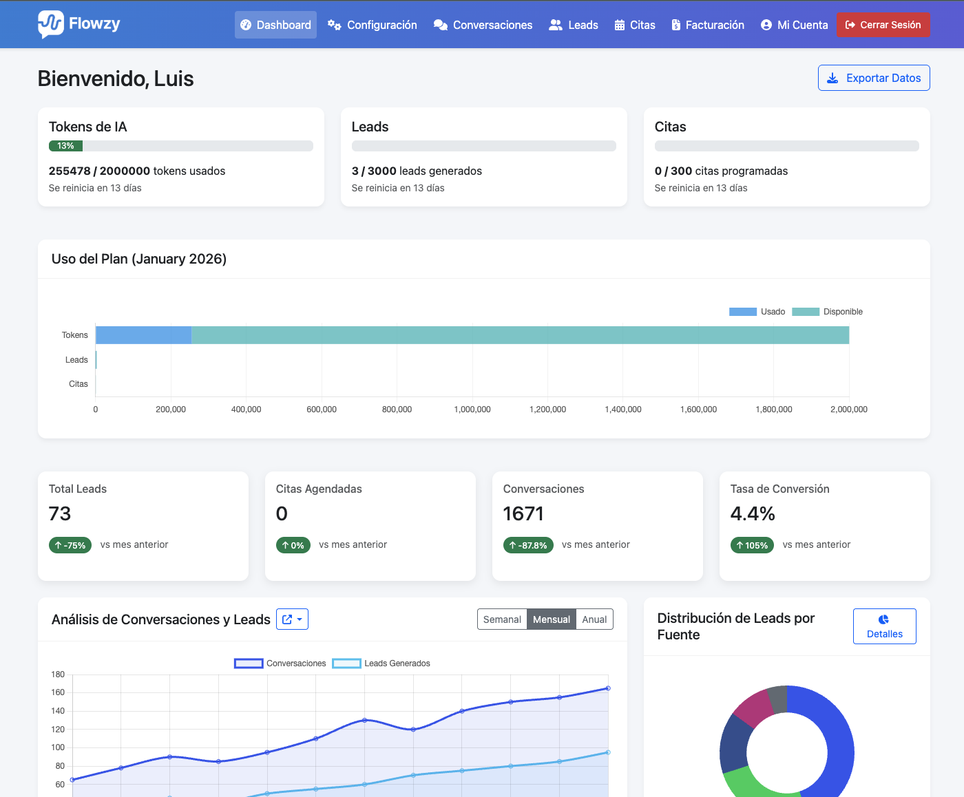Select the Conversaciones chat bubble icon
Image resolution: width=964 pixels, height=797 pixels.
point(441,25)
